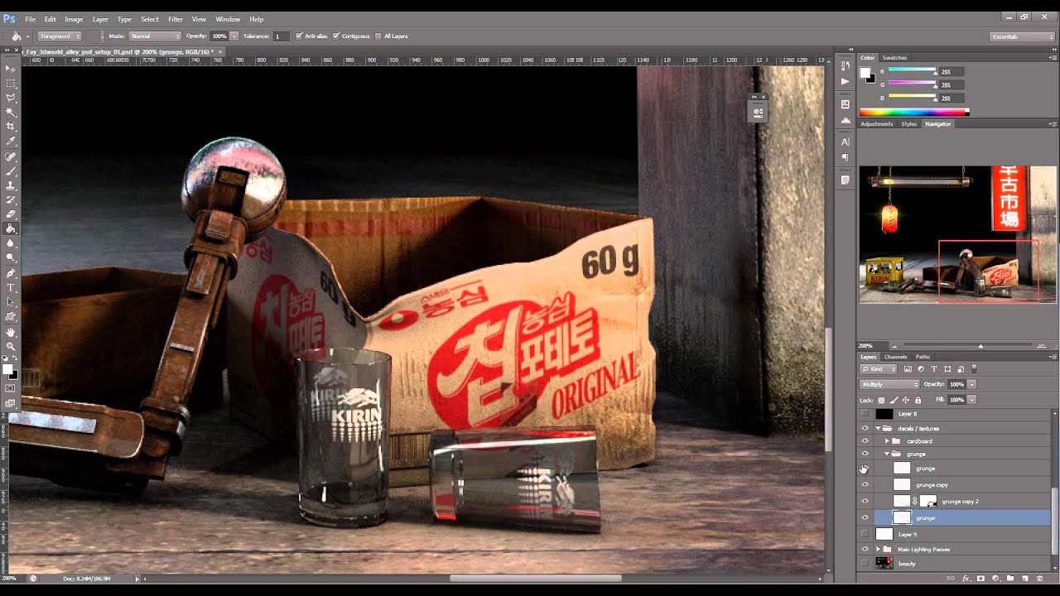Add a layer style with fx icon

(966, 579)
